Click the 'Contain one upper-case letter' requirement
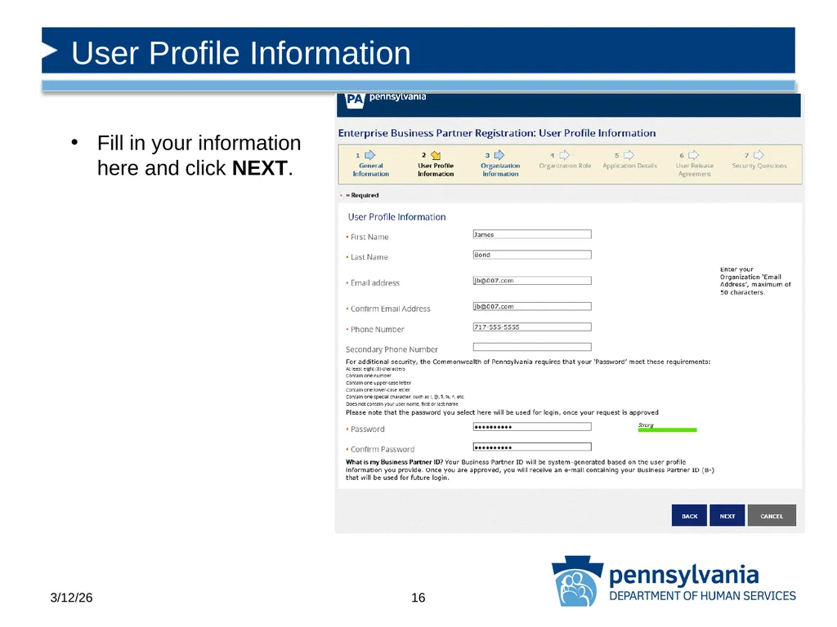This screenshot has width=837, height=627. tap(378, 383)
